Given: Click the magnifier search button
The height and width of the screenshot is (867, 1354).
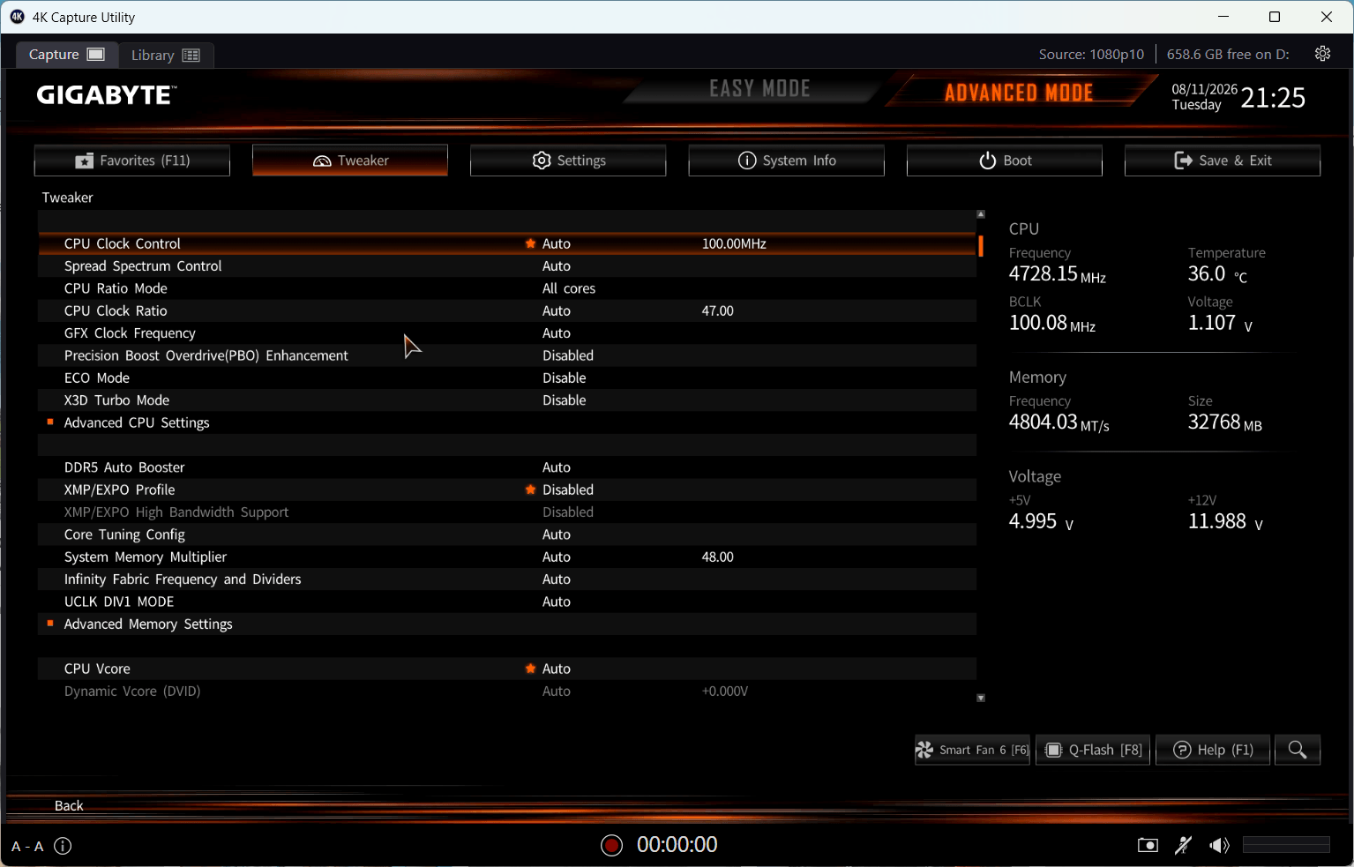Looking at the screenshot, I should [x=1298, y=750].
